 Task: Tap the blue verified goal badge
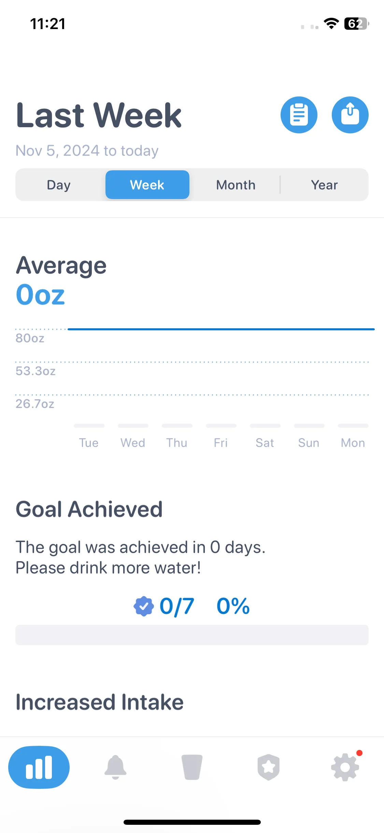pyautogui.click(x=144, y=606)
